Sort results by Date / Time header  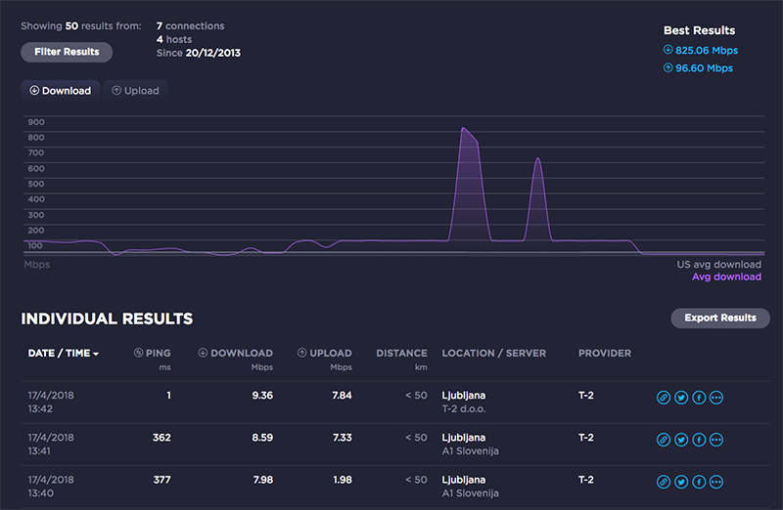64,353
